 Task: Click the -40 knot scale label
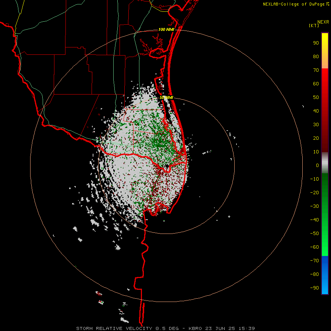click(x=314, y=220)
